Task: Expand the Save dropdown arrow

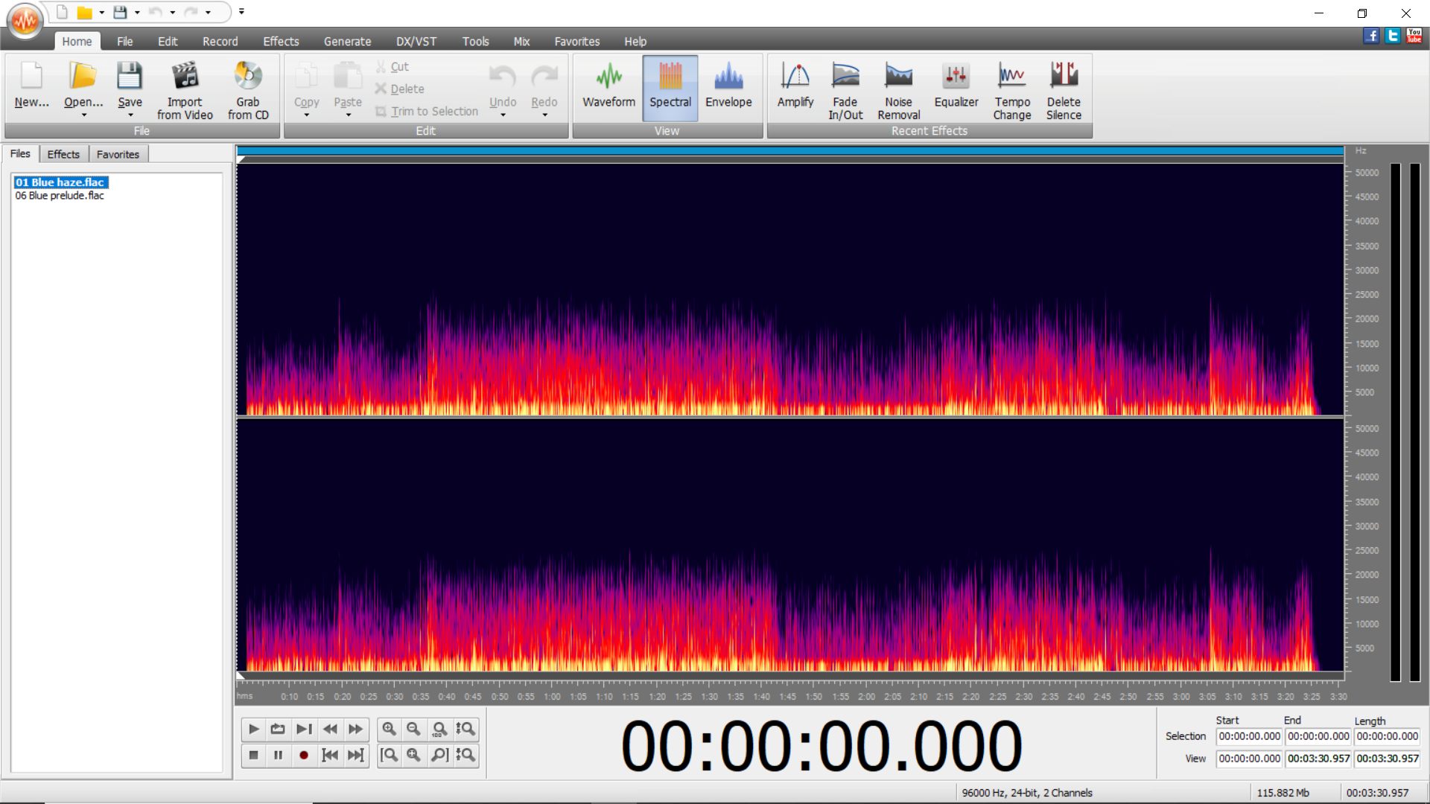Action: [x=130, y=115]
